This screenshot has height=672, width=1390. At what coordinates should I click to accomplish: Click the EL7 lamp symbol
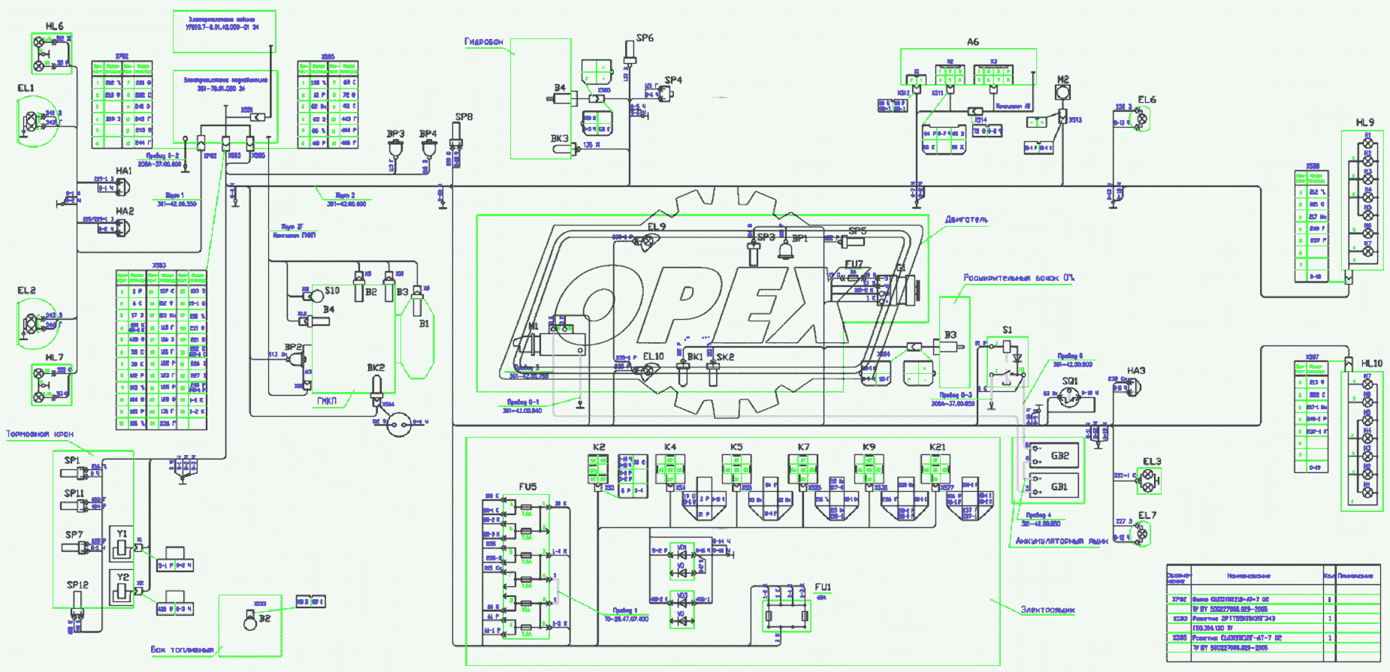(x=1141, y=534)
